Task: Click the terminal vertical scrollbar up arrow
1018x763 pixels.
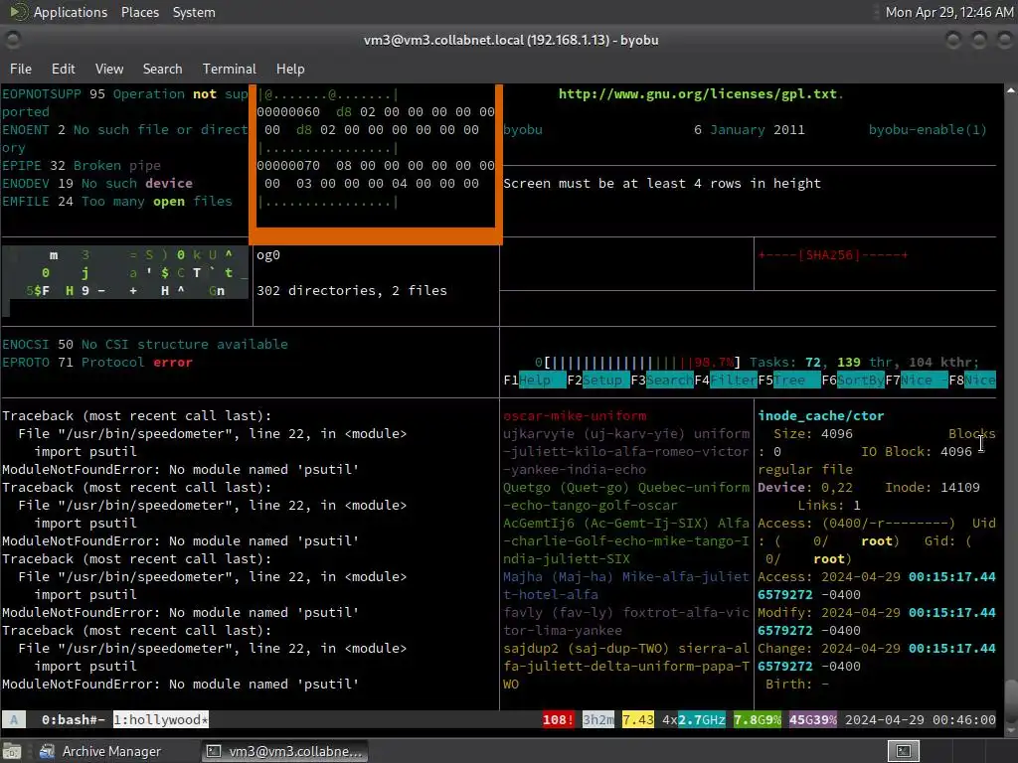Action: point(1011,90)
